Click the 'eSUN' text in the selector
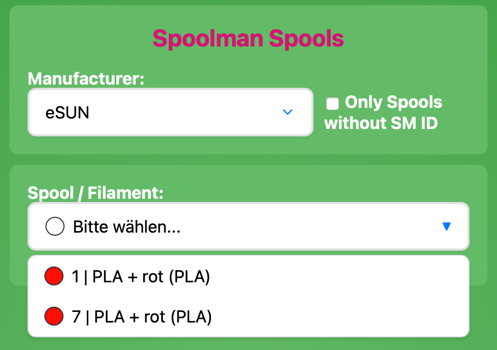 pos(67,113)
